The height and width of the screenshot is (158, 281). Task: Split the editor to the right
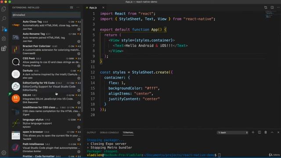(x=272, y=7)
